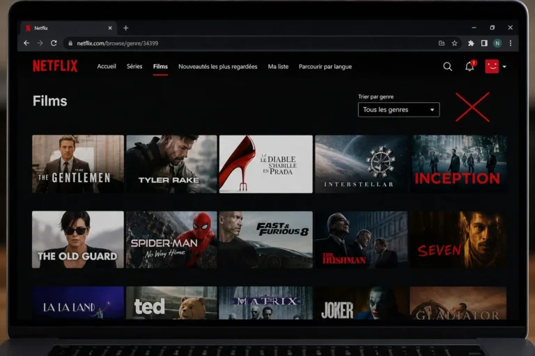Open the Séries section
The image size is (535, 356).
pyautogui.click(x=134, y=67)
